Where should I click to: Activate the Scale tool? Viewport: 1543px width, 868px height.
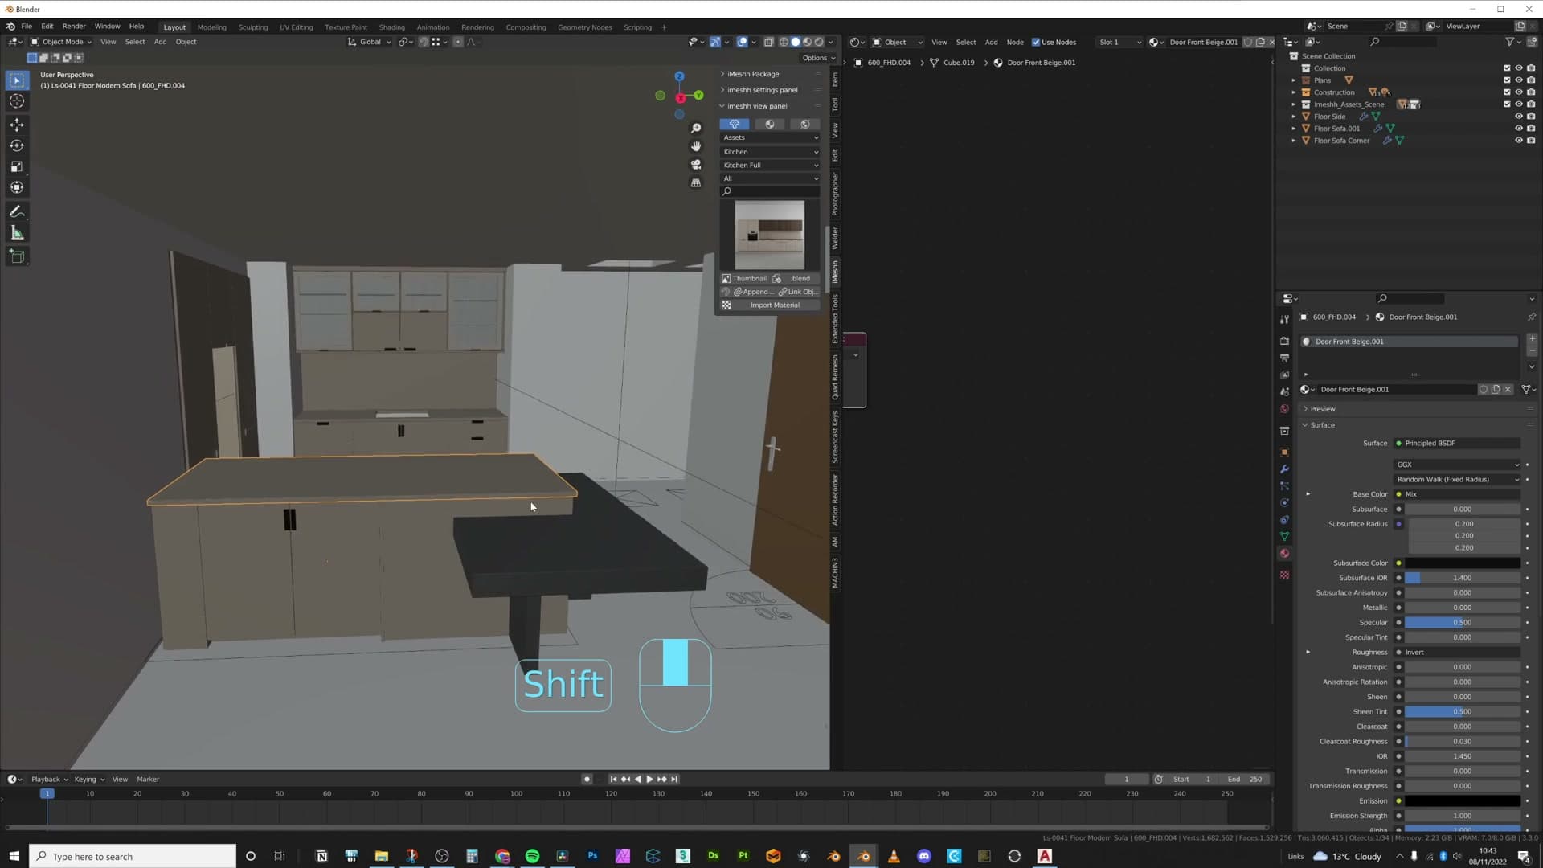coord(17,166)
